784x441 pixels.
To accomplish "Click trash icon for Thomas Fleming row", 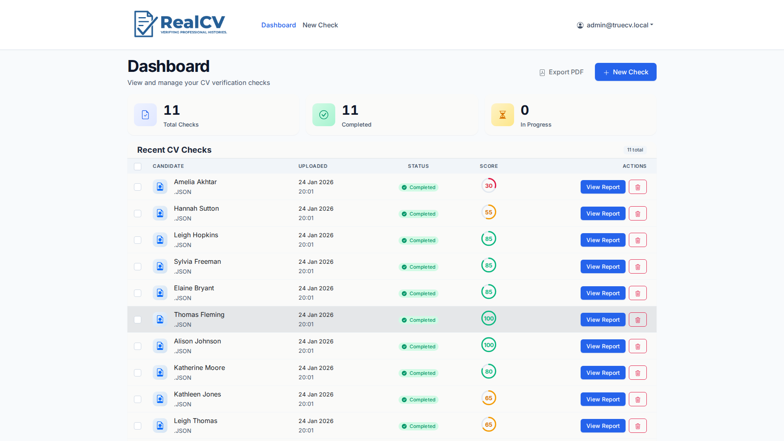I will point(637,320).
